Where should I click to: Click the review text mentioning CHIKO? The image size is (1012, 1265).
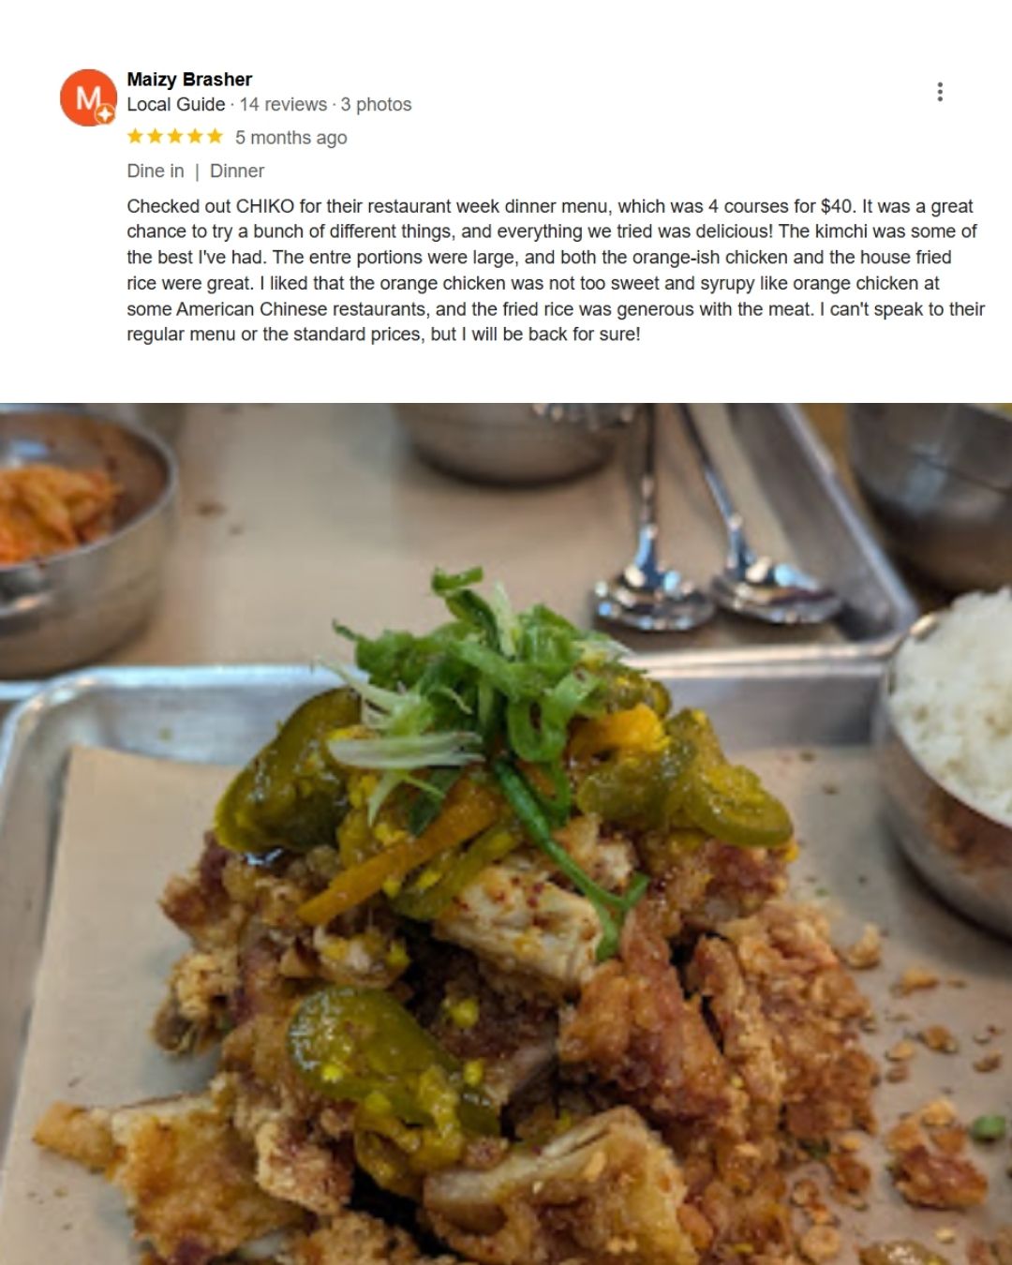point(556,270)
